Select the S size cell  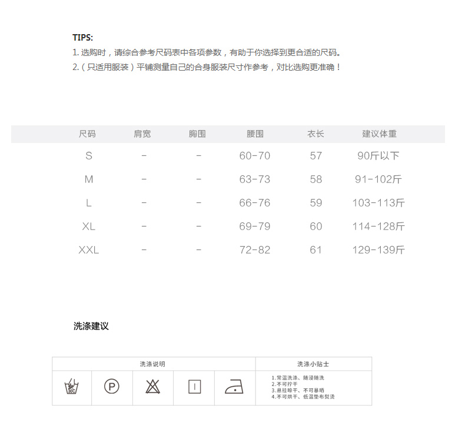pyautogui.click(x=89, y=155)
